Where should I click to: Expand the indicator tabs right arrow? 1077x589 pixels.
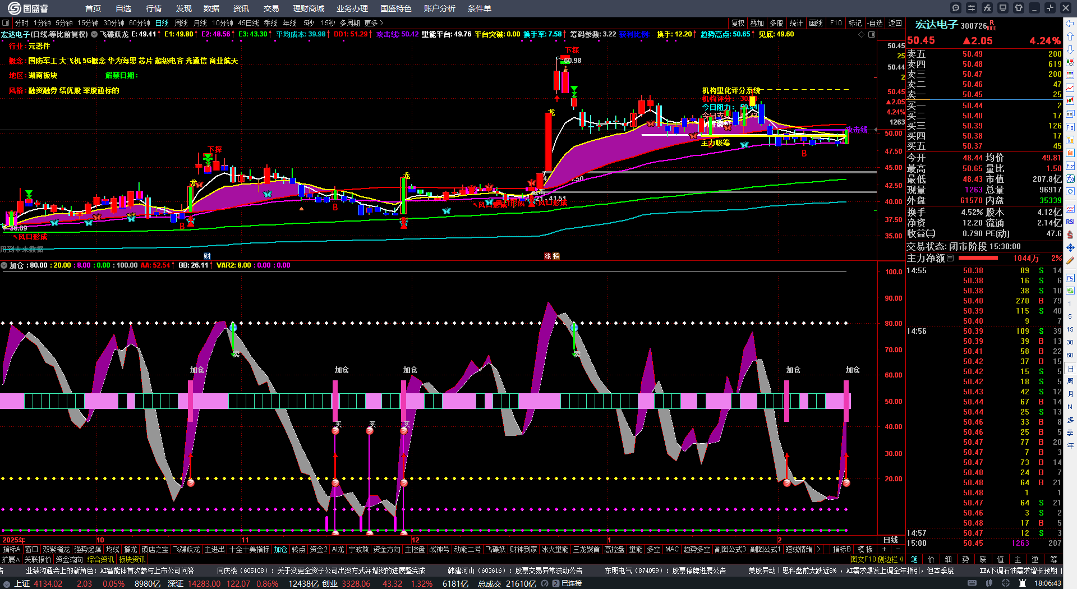point(819,549)
